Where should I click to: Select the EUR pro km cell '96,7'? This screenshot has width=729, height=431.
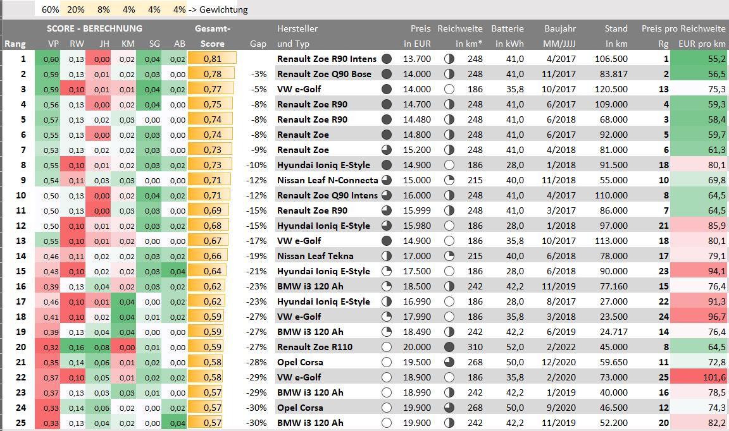[x=699, y=317]
